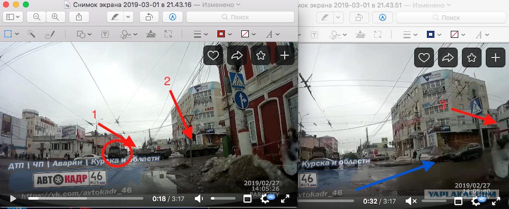
Task: Unmute the right video speaker icon
Action: [x=410, y=201]
